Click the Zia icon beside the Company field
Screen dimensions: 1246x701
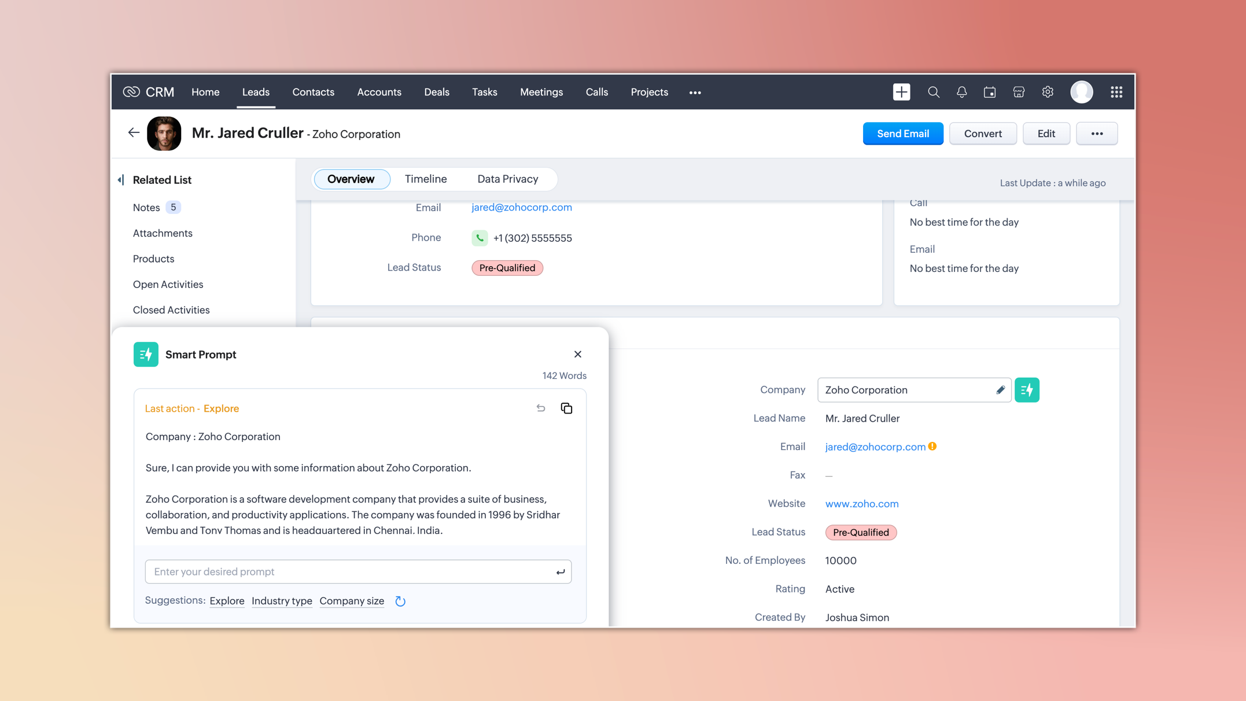(x=1027, y=390)
